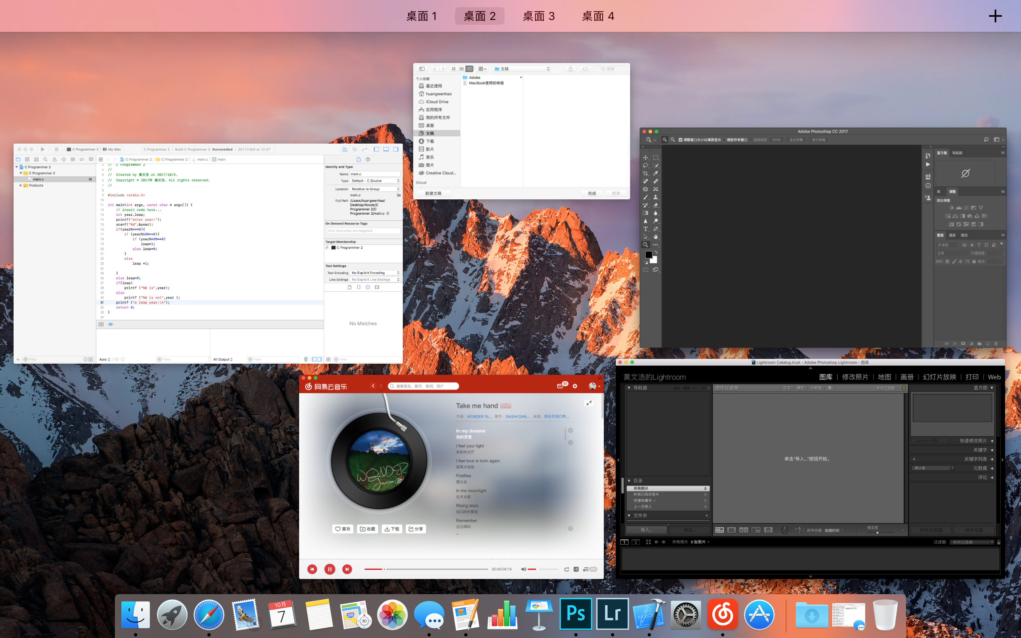Screen dimensions: 1021x638
Task: Pause playback in NetEase Music
Action: click(x=329, y=569)
